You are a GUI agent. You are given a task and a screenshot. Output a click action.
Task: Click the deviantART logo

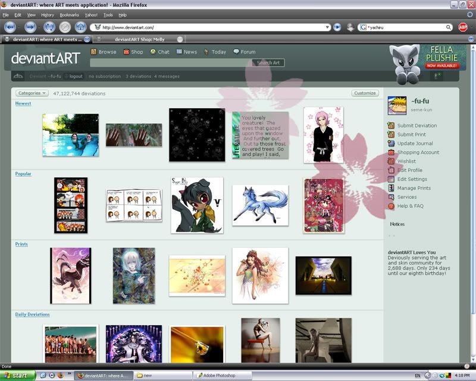click(46, 58)
